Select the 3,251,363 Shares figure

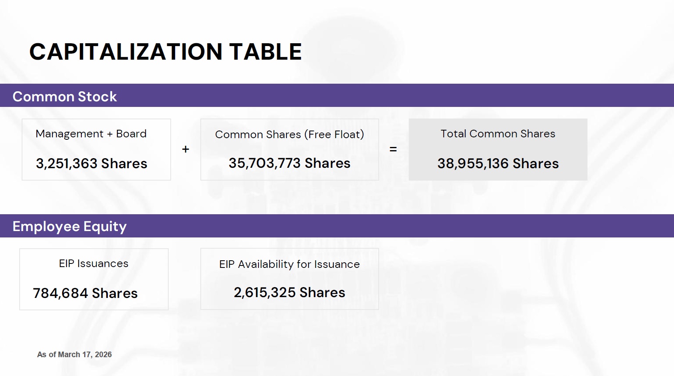pos(91,163)
